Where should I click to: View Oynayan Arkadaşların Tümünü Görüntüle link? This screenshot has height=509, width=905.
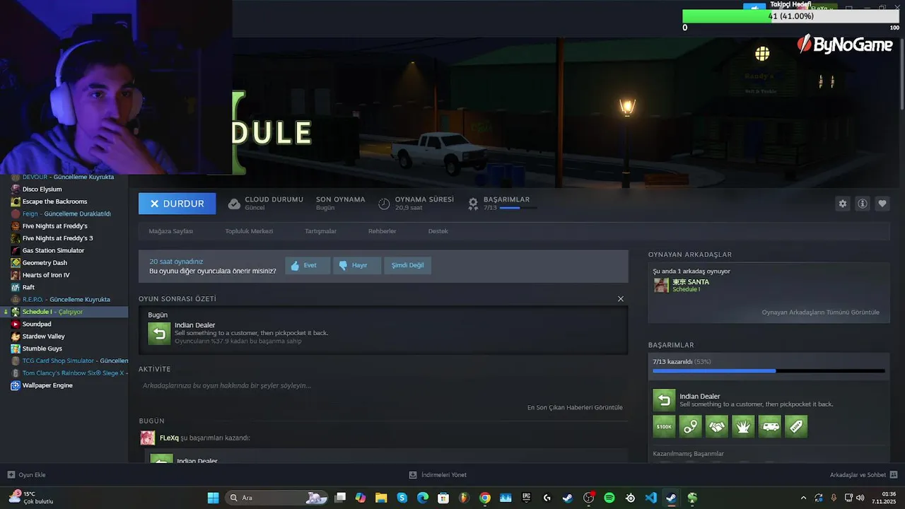tap(820, 312)
